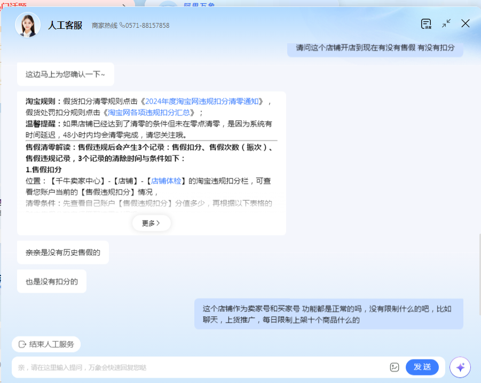Click sent message about 卖家号和买家号 功能
Viewport: 481px width, 383px height.
point(329,314)
